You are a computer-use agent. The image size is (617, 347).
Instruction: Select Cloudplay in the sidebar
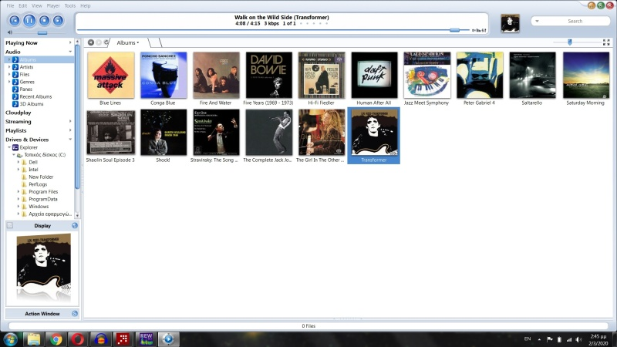[18, 113]
